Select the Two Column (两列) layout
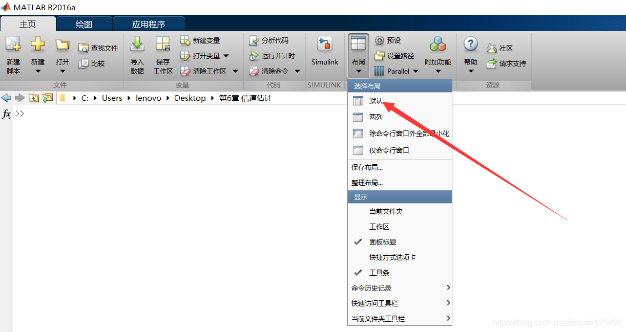The image size is (626, 332). (400, 117)
